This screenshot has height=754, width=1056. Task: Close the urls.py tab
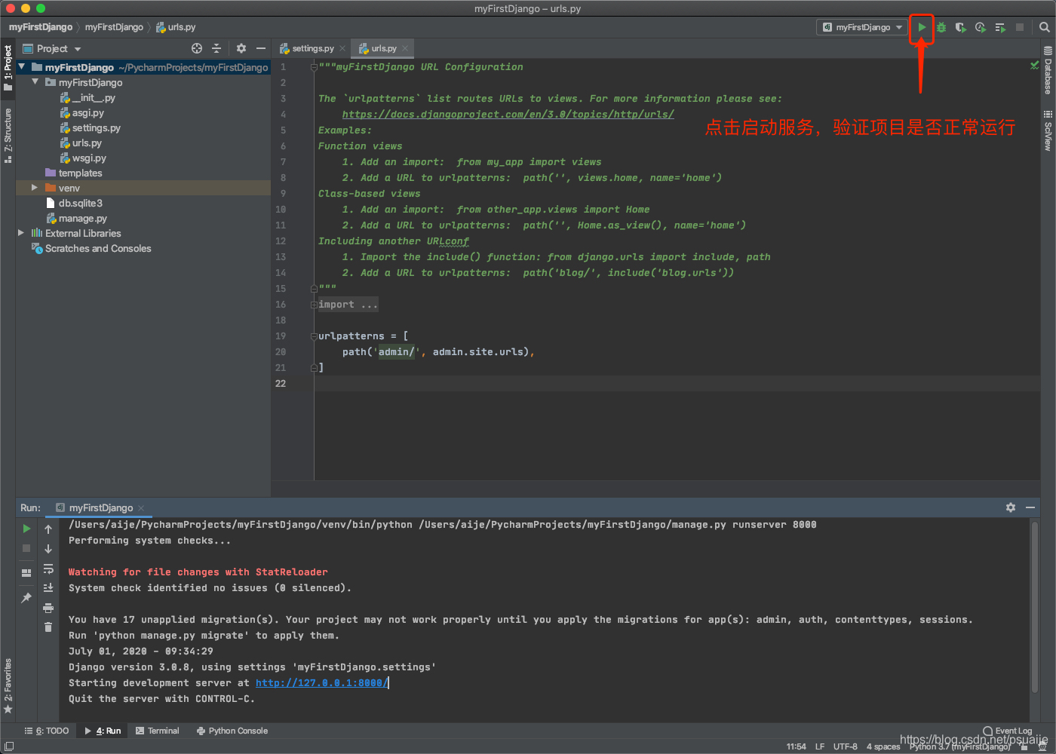[x=405, y=48]
